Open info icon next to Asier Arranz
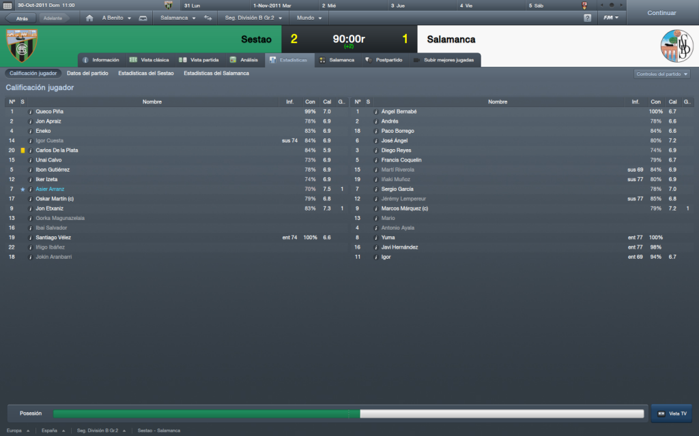 [x=30, y=189]
